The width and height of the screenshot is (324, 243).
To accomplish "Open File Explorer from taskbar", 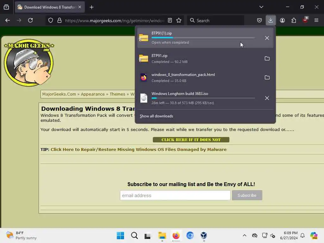I will click(x=162, y=235).
